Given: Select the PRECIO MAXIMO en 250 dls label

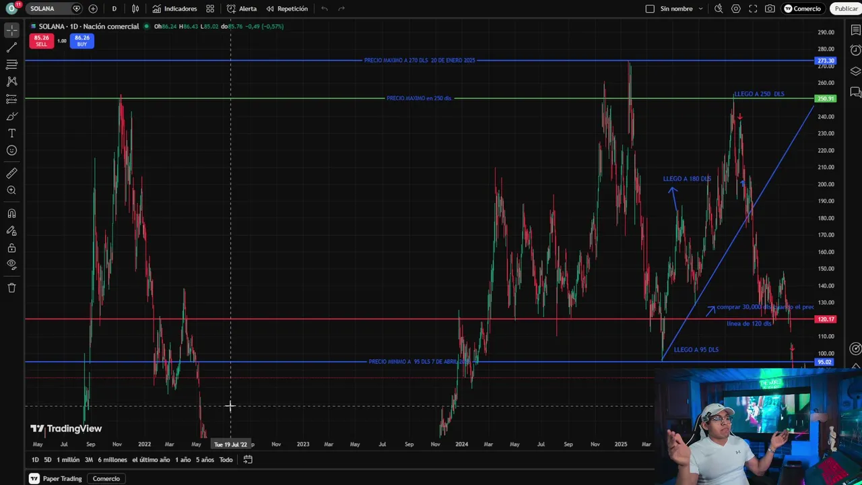Looking at the screenshot, I should 419,98.
